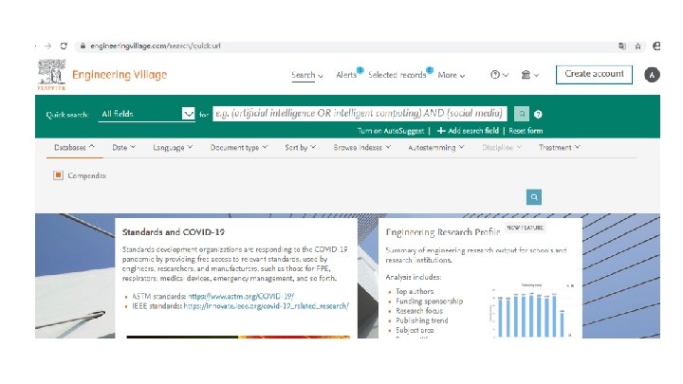Click the round user avatar icon
Image resolution: width=683 pixels, height=384 pixels.
point(652,75)
